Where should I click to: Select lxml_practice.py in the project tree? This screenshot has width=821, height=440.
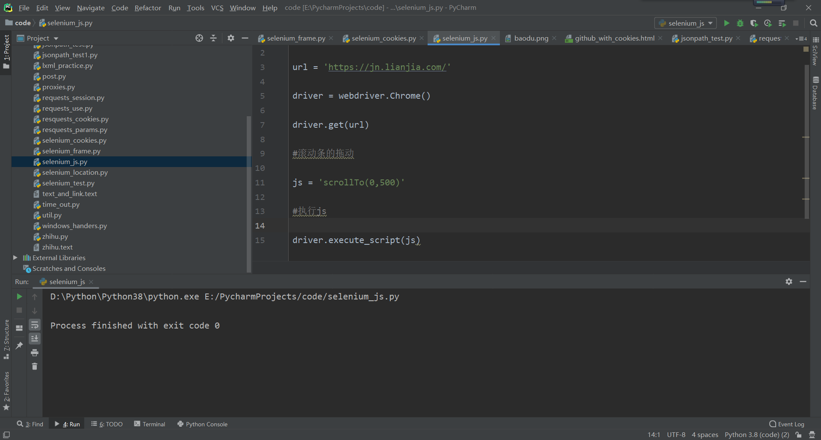[x=67, y=65]
